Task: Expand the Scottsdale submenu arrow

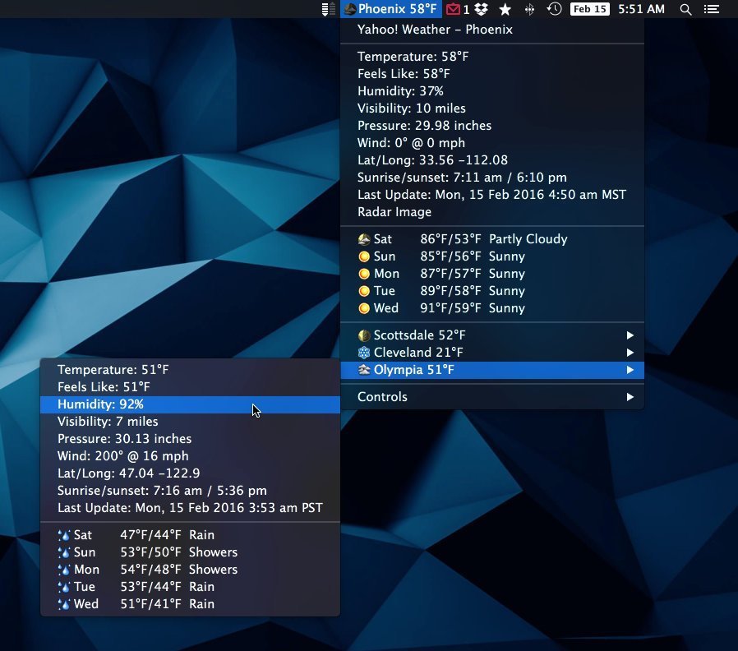Action: click(x=630, y=335)
